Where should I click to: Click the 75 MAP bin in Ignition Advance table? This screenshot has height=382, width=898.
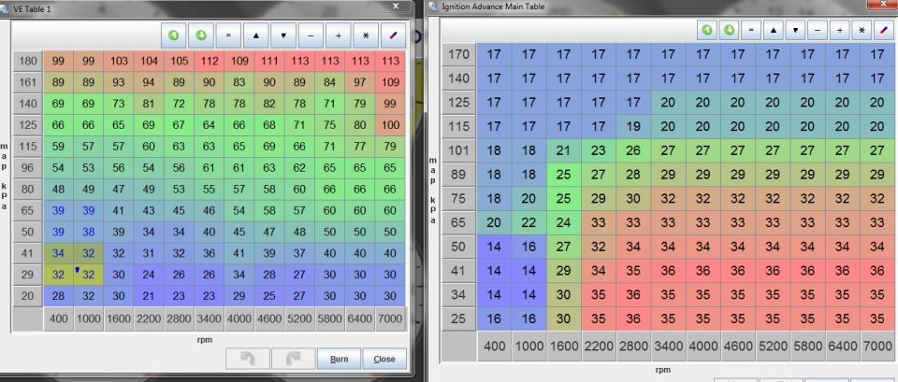coord(458,198)
